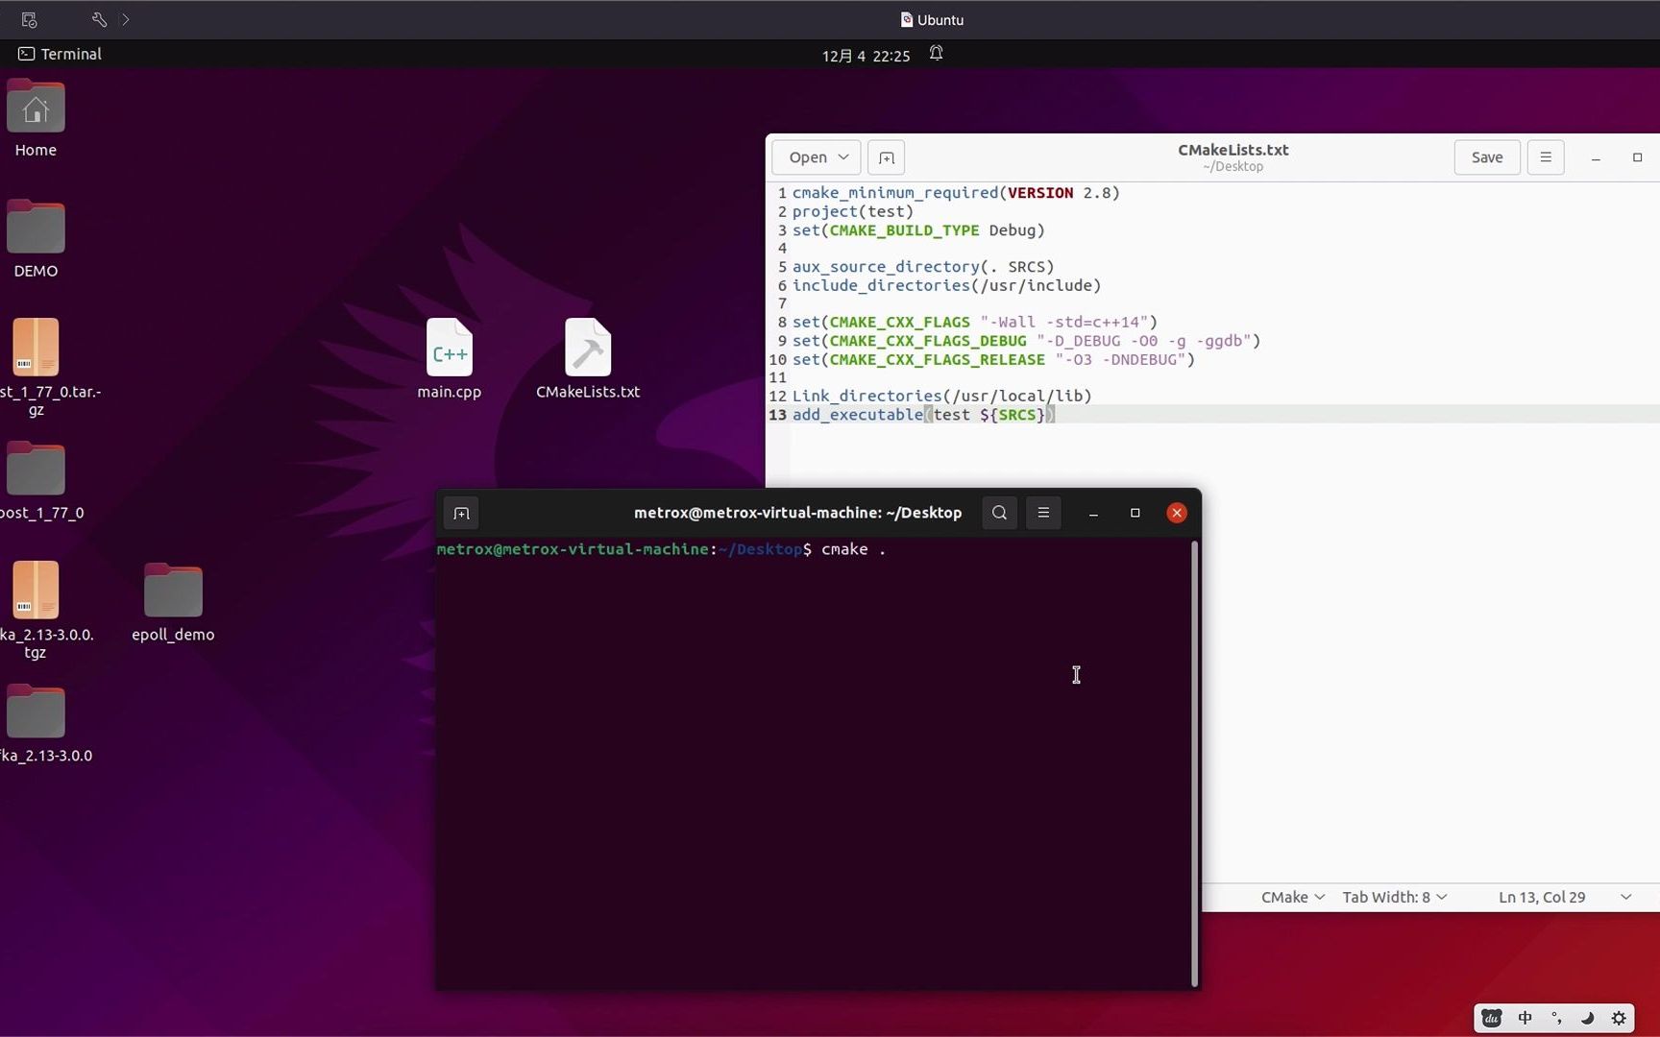Click CMAKE_CXX_FLAGS -Wall line 8
Image resolution: width=1660 pixels, height=1037 pixels.
point(975,322)
